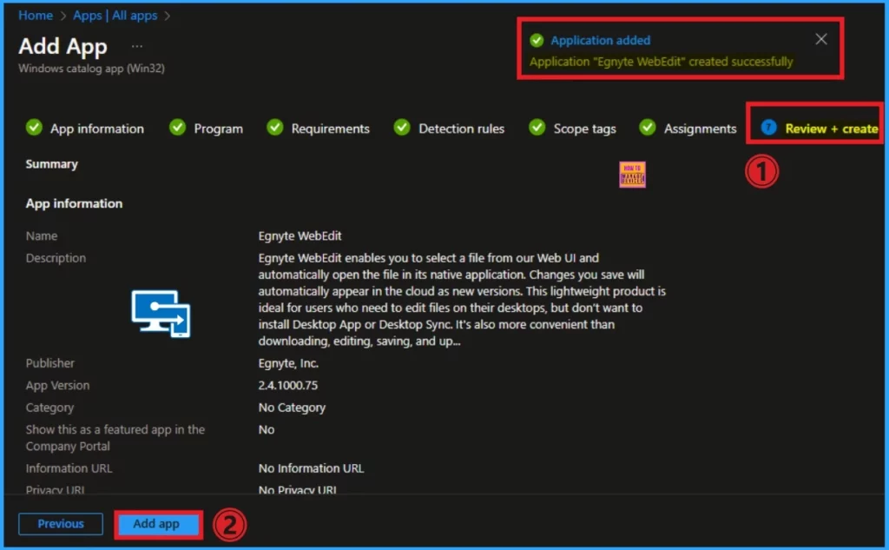Click the green check icon in notification
The height and width of the screenshot is (550, 889).
(537, 40)
